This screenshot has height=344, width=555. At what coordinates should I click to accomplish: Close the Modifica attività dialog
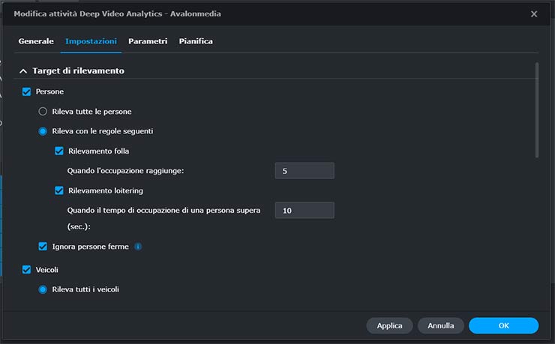coord(534,14)
